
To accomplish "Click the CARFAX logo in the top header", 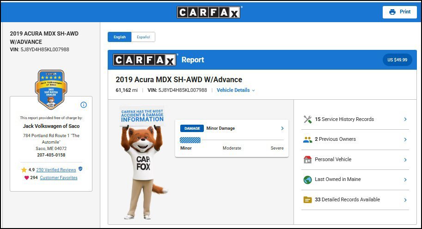I will [208, 12].
